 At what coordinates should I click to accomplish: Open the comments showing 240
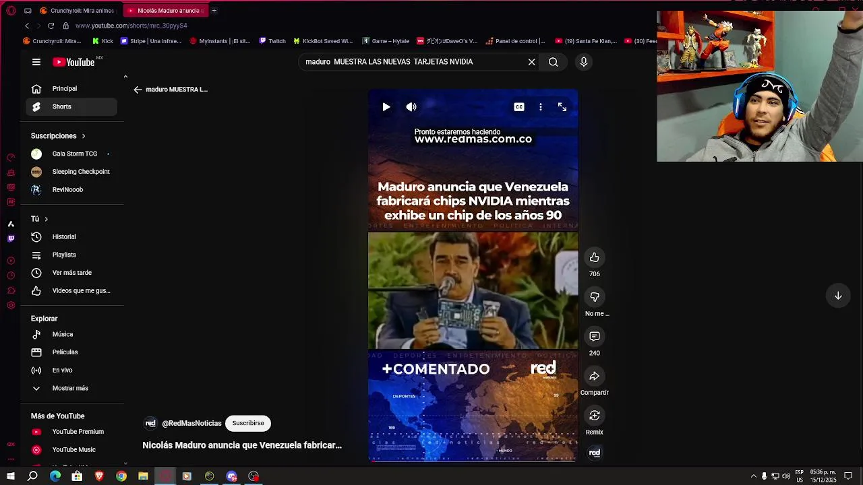click(595, 336)
